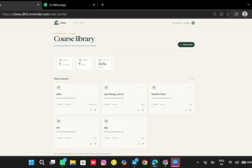Open the ml course chevron

point(96,121)
